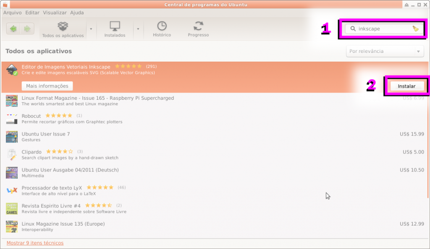Click the US$ 12.99 price
This screenshot has height=249, width=430.
[x=412, y=224]
